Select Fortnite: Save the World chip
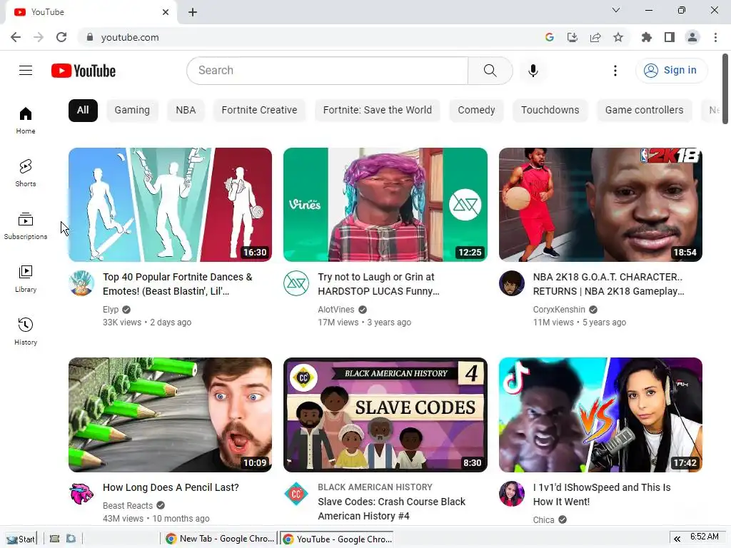Image resolution: width=731 pixels, height=548 pixels. (377, 111)
